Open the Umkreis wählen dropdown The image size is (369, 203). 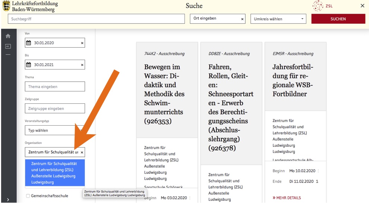point(278,19)
